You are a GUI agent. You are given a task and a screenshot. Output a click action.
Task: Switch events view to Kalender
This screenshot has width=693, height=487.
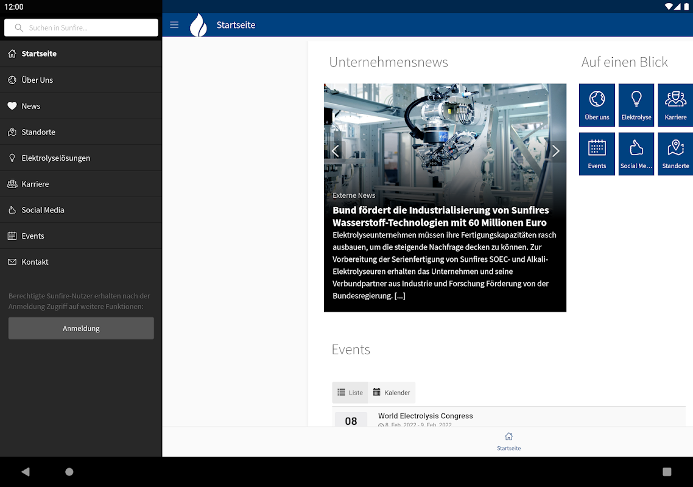tap(392, 393)
